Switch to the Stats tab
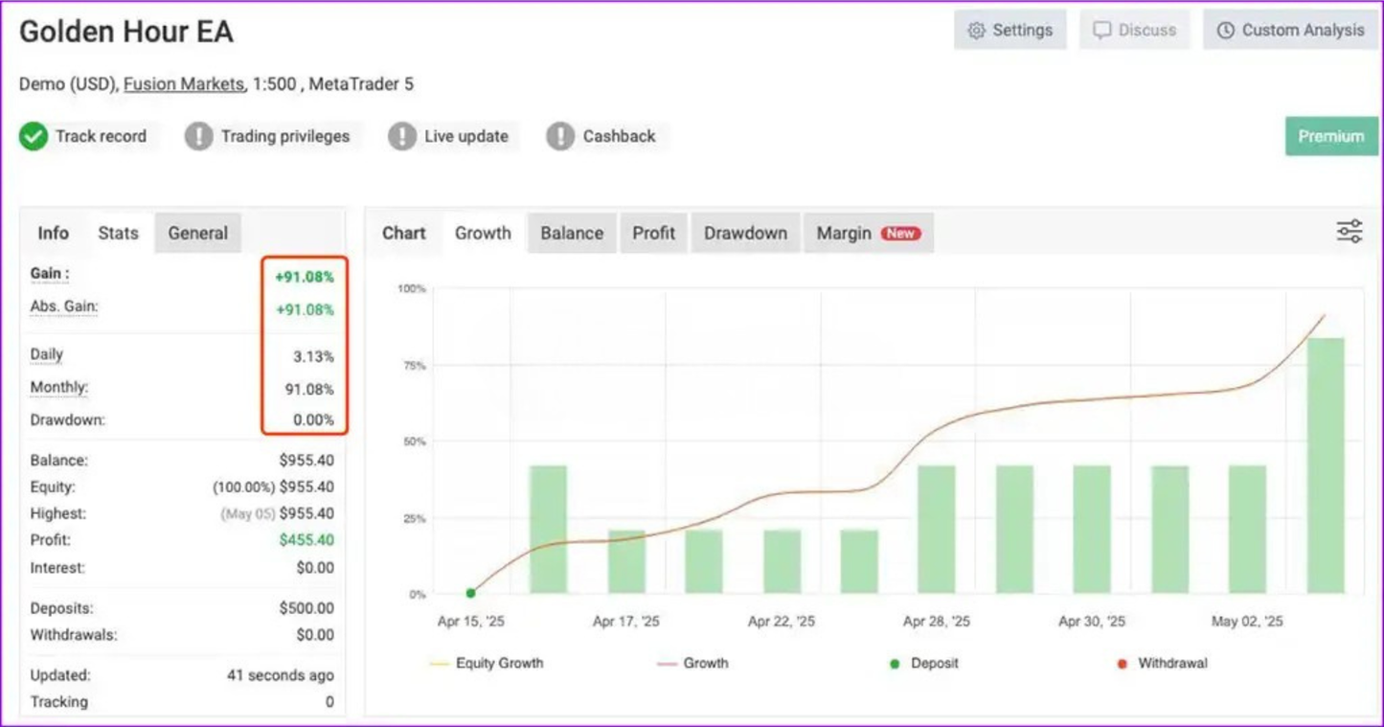The image size is (1384, 727). coord(117,233)
